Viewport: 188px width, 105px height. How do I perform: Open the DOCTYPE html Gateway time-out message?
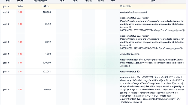tap(152, 90)
